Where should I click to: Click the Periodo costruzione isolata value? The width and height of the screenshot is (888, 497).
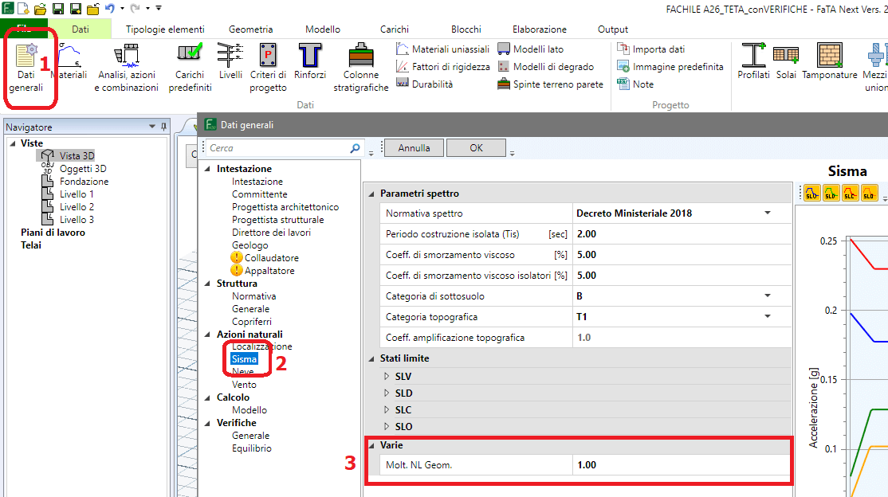[682, 234]
